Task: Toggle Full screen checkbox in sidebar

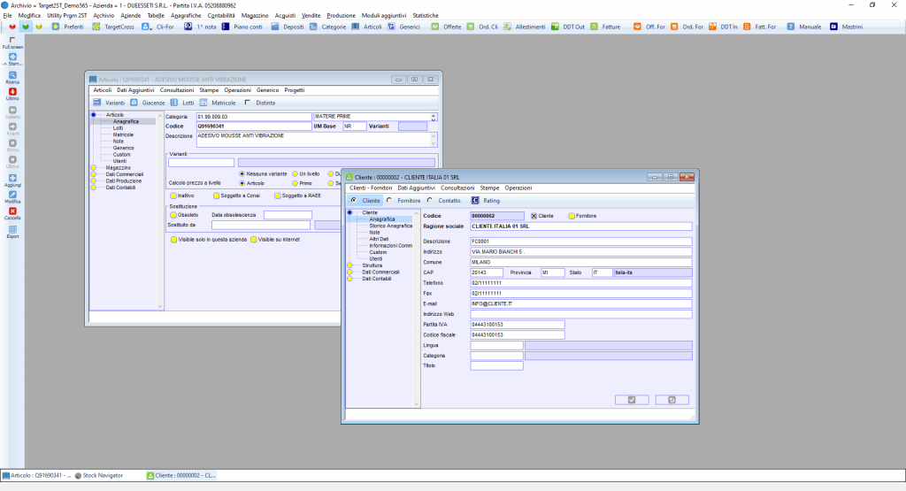Action: 12,40
